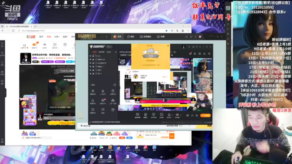
Task: Click the waveform icon in the Douyu streamer stats row
Action: pyautogui.click(x=45, y=44)
